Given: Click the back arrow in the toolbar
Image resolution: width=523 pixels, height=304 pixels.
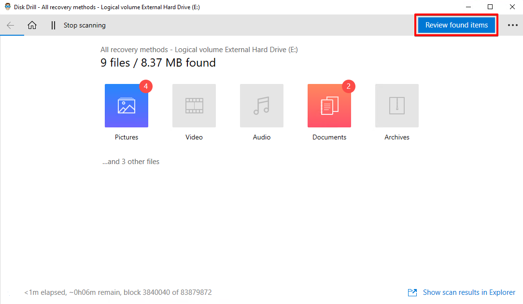Looking at the screenshot, I should [x=11, y=26].
